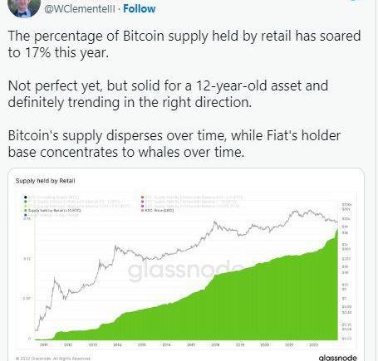378x361 pixels.
Task: Toggle the teal legend marker in left column
Action: 26,202
